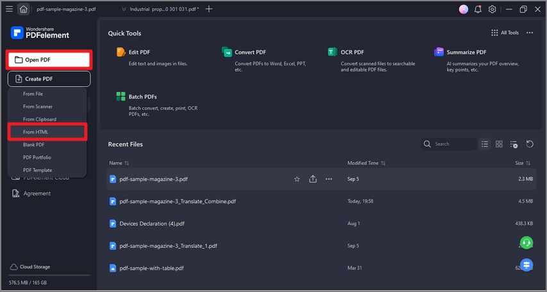Expand the Create PDF dropdown button
547x292 pixels.
point(49,79)
